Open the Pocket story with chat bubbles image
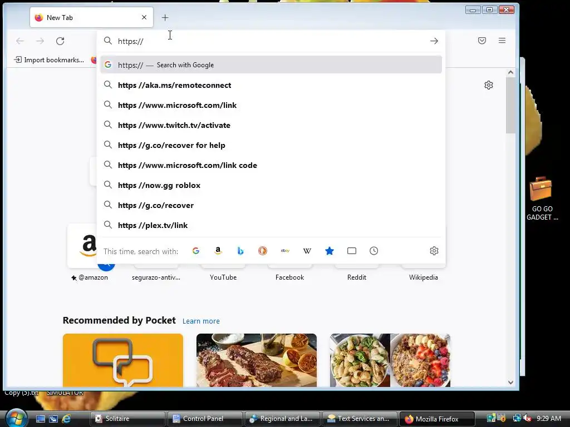The height and width of the screenshot is (427, 570). click(x=123, y=360)
